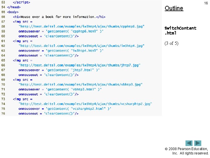210x158 pixels.
Task: Click the getContent vbhtp3.html line
Action: [x=60, y=89]
